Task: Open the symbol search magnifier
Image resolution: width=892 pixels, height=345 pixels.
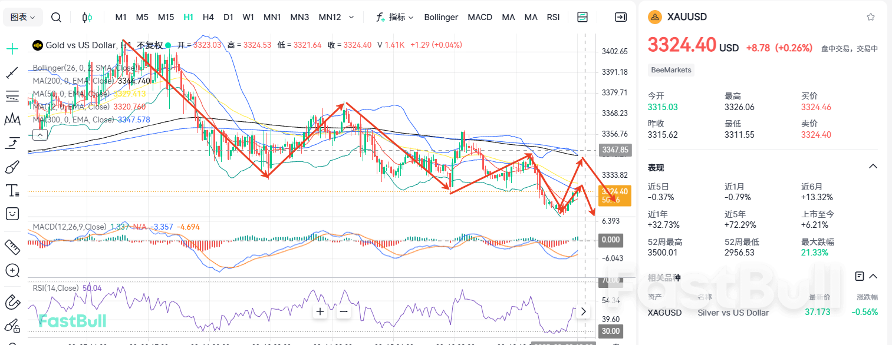Action: [x=56, y=17]
